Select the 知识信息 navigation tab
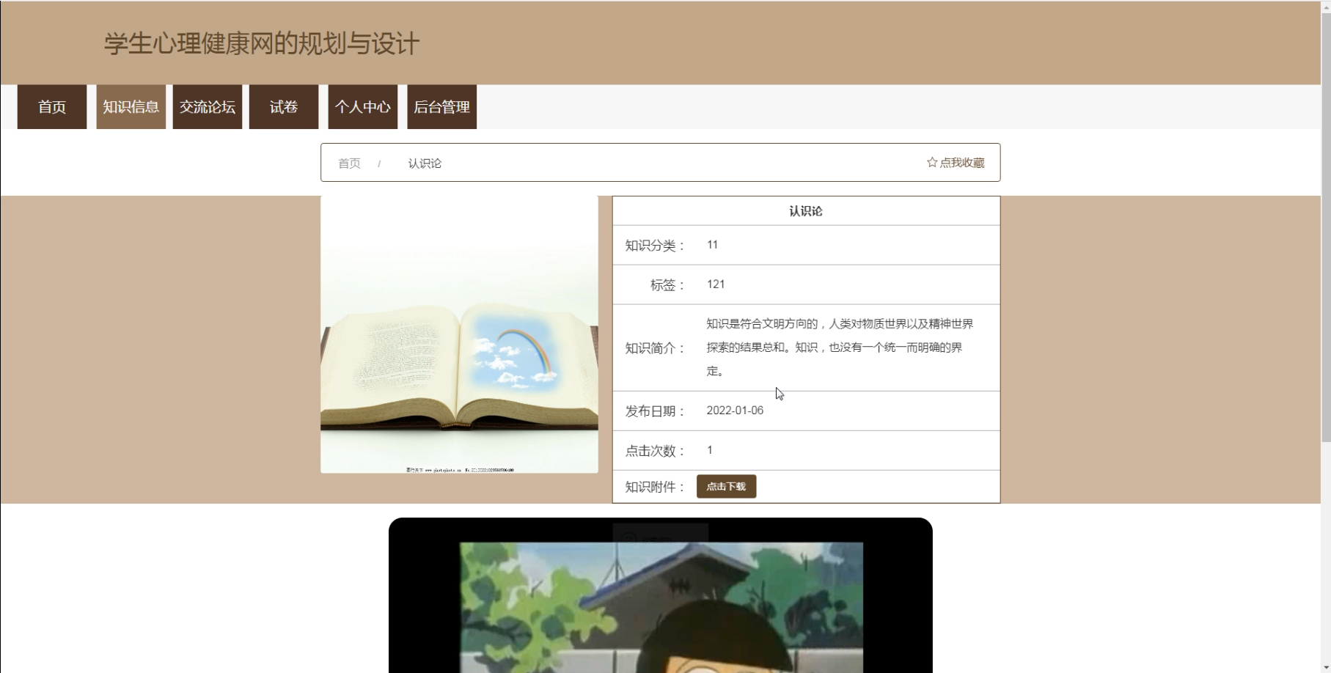 tap(131, 107)
